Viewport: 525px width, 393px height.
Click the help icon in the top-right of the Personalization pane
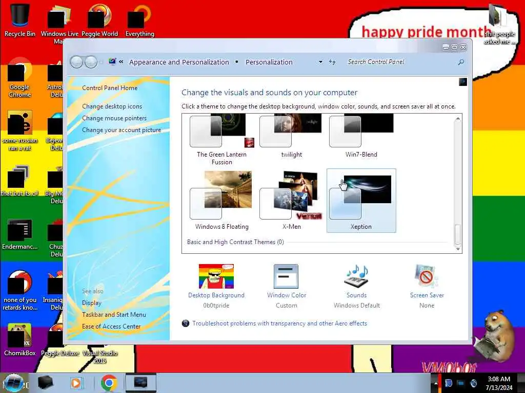coord(463,82)
